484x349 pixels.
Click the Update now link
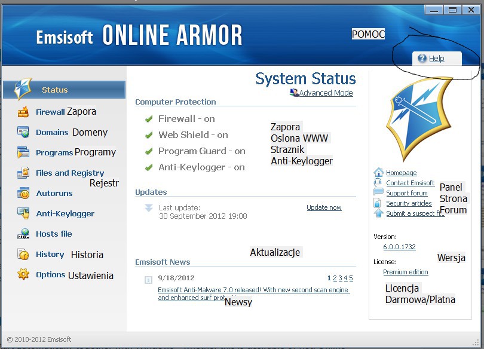[324, 207]
